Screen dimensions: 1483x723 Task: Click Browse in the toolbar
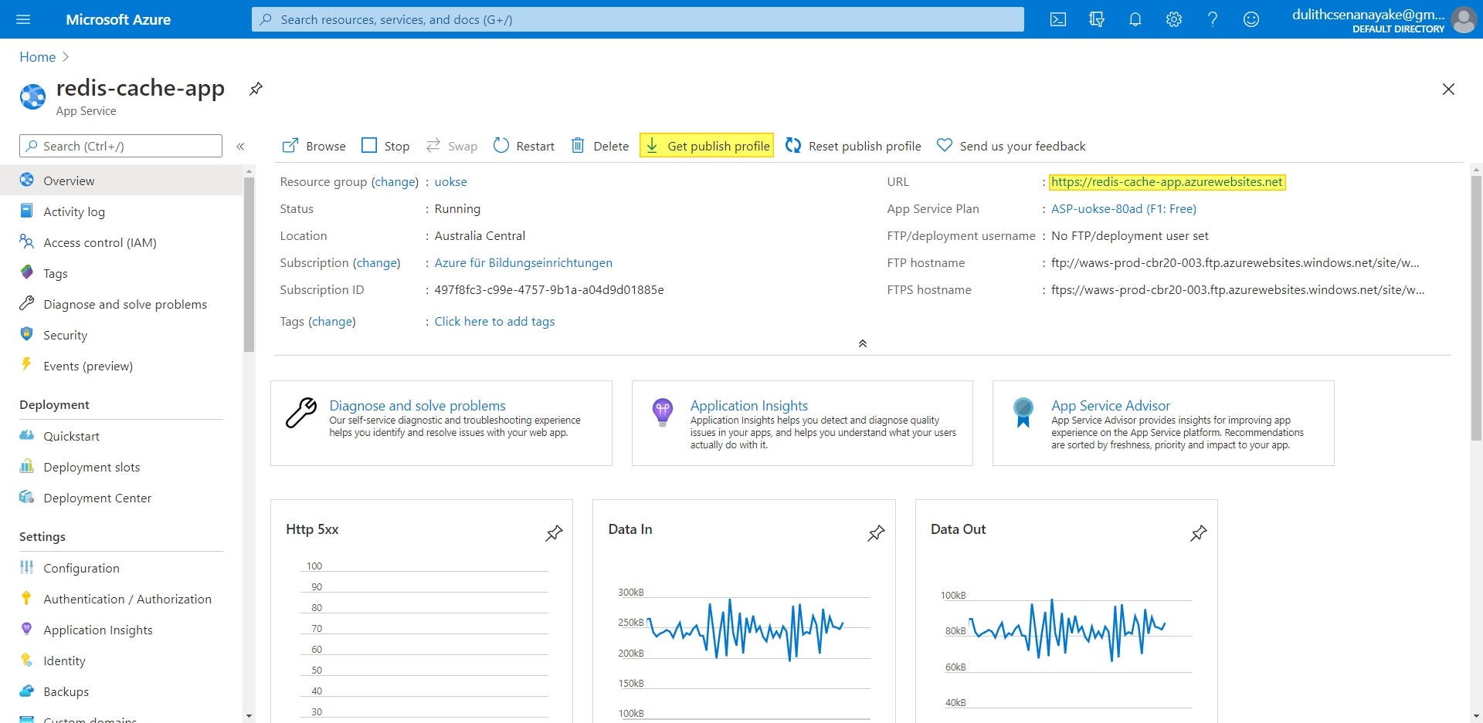pyautogui.click(x=314, y=146)
